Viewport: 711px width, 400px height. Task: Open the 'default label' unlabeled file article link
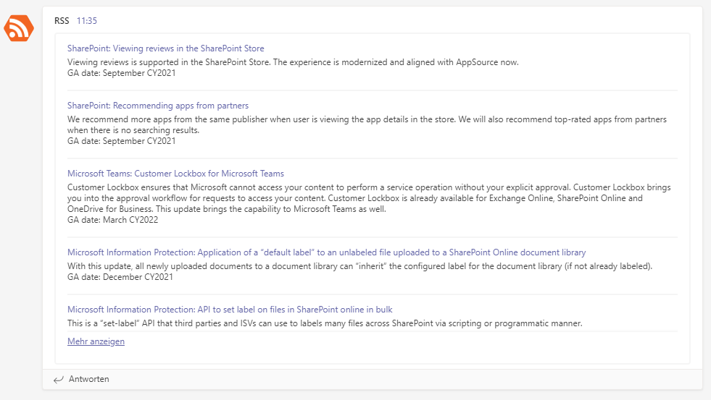click(x=326, y=252)
